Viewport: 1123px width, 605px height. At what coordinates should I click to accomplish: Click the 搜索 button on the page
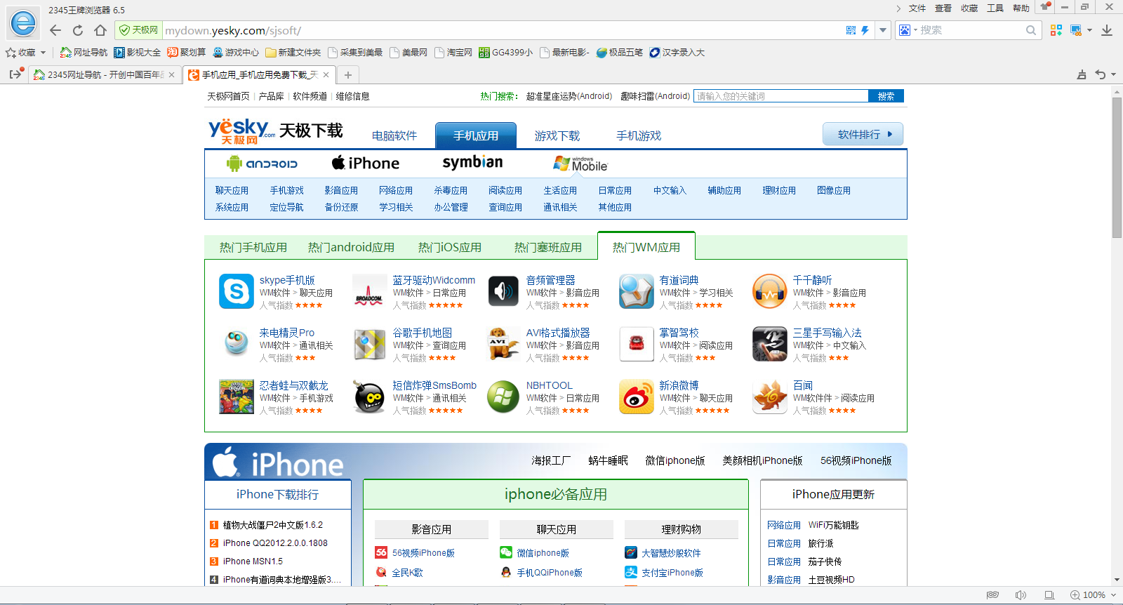point(886,96)
